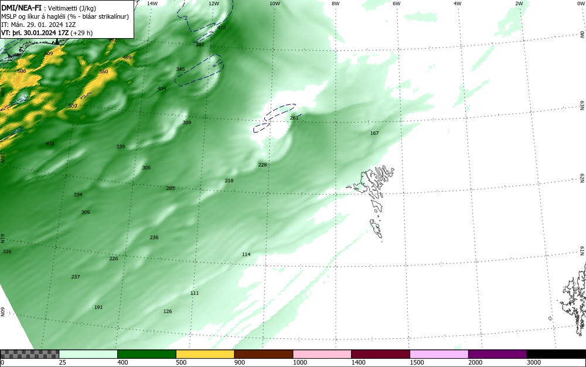Select the 6W longitude label
Image resolution: width=586 pixels, height=367 pixels.
[397, 4]
